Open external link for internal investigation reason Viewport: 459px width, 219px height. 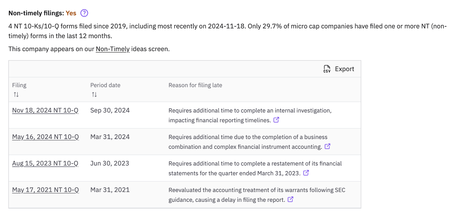pyautogui.click(x=276, y=120)
